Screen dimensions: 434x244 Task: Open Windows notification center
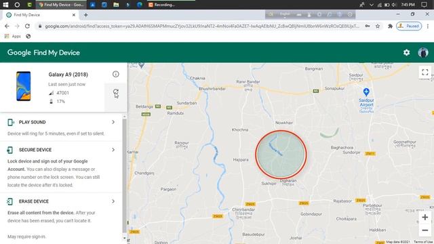click(x=424, y=5)
